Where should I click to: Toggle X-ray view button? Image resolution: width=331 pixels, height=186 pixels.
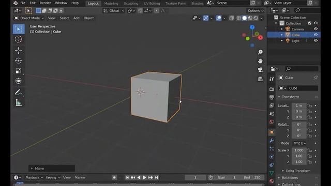pyautogui.click(x=232, y=18)
